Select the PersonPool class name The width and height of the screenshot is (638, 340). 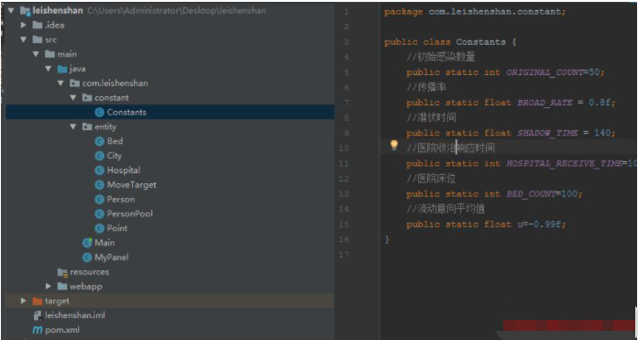[x=130, y=214]
